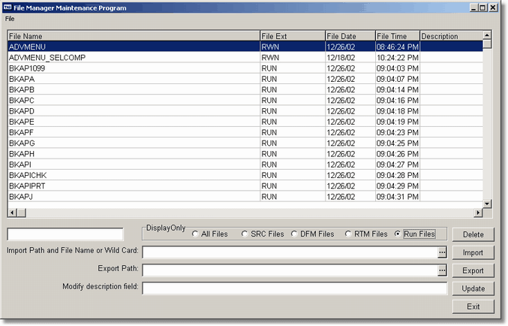508x326 pixels.
Task: Click the search box left of DisplayOnly
Action: coord(65,234)
